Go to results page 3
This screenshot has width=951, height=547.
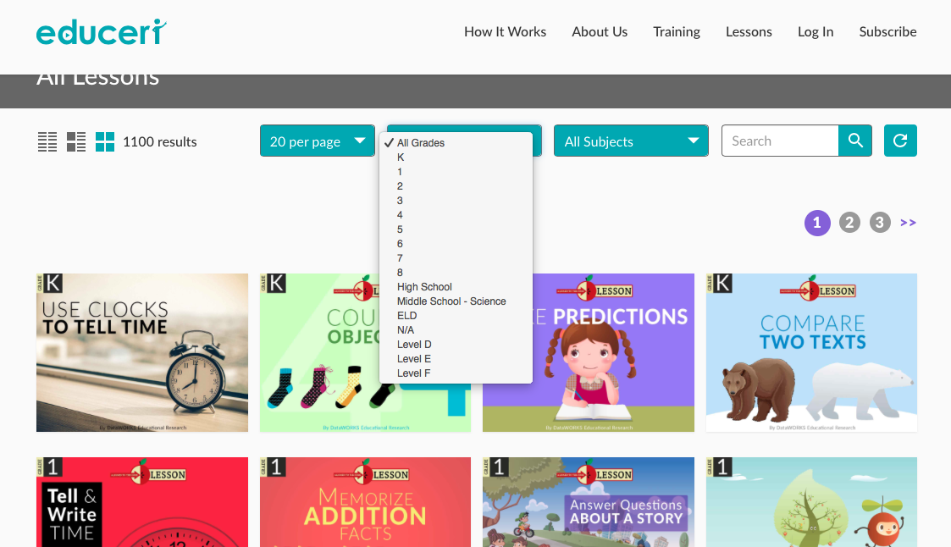(880, 222)
